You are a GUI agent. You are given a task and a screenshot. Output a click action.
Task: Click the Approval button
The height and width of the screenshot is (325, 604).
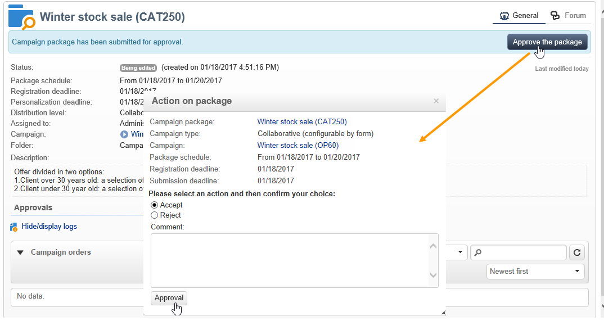(x=169, y=298)
